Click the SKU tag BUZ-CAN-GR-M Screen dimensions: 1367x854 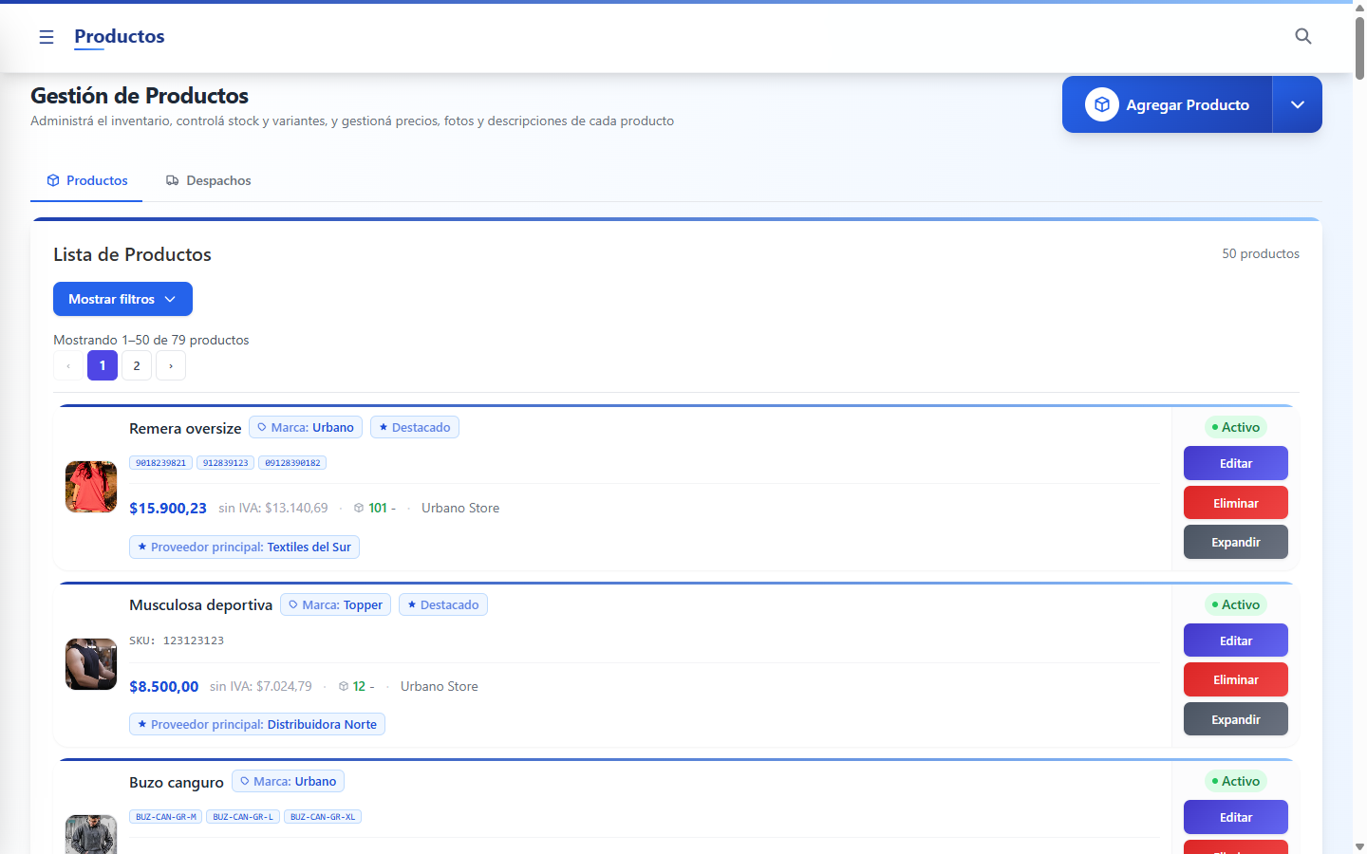(166, 817)
